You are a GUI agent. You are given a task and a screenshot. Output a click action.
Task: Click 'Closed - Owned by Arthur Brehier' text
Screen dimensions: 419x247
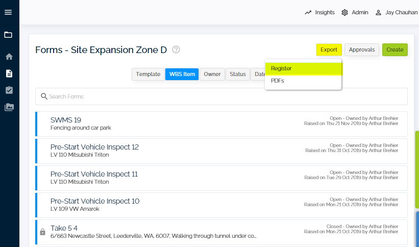click(362, 227)
